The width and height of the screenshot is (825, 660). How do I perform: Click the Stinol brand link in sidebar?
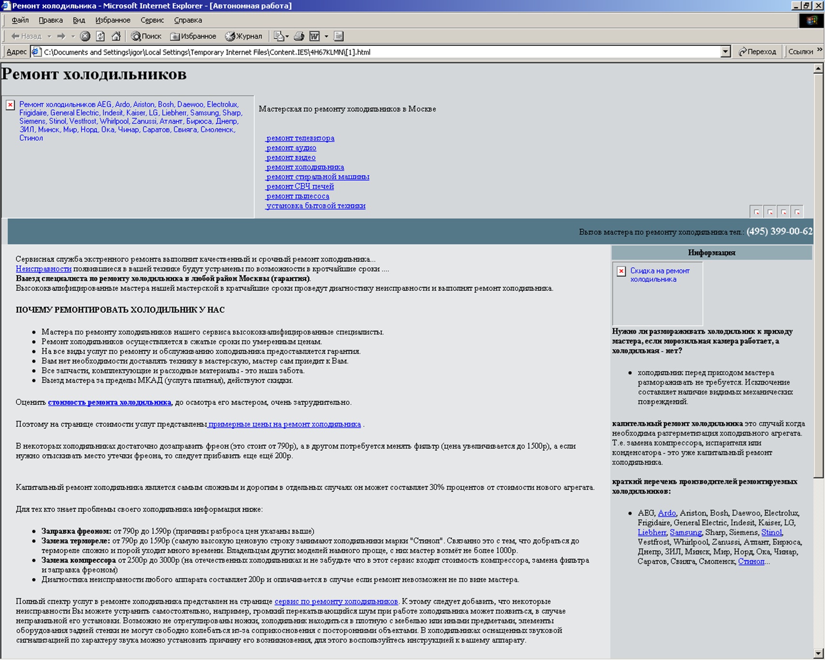pos(771,532)
